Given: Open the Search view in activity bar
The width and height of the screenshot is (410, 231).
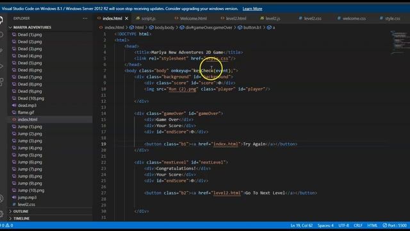Looking at the screenshot, I should (x=1, y=35).
